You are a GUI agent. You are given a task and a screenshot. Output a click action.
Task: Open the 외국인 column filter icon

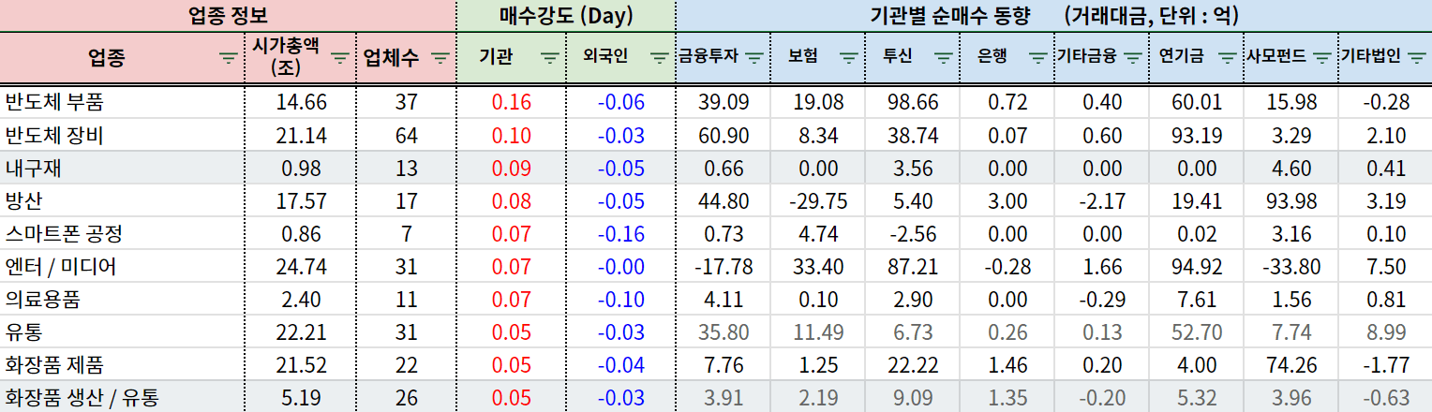(660, 57)
